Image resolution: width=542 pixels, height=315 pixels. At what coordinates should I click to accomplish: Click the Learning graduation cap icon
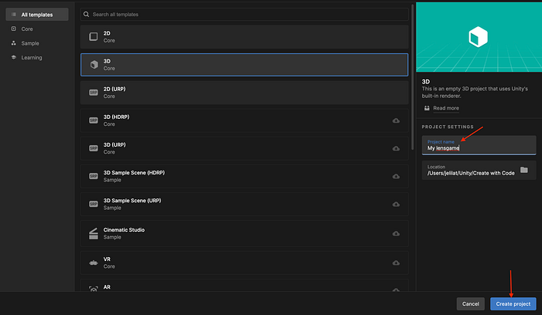pos(13,57)
